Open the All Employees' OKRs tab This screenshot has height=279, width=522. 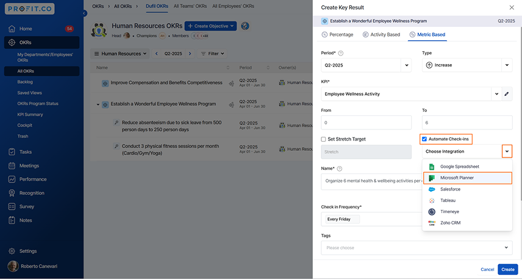click(233, 6)
